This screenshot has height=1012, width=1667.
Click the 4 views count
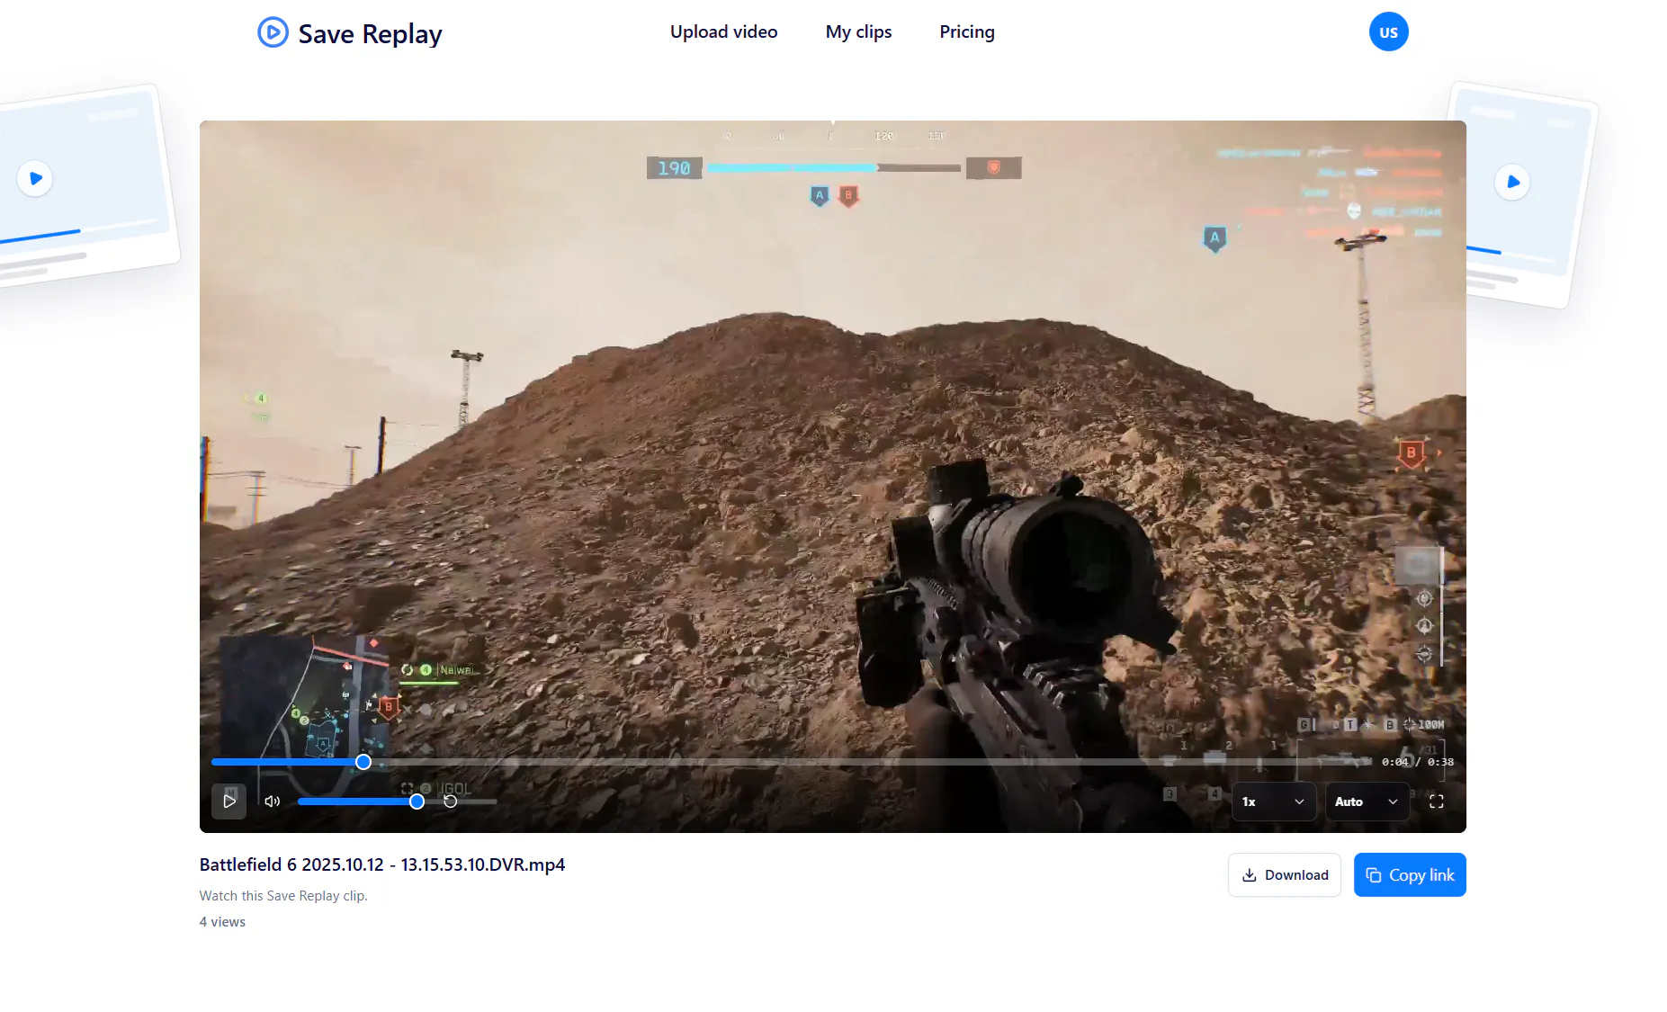[x=222, y=921]
